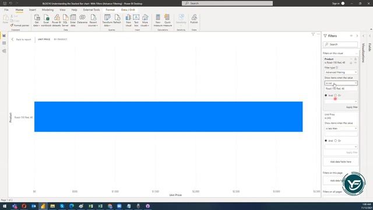Open Opera browser from taskbar
Image resolution: width=373 pixels, height=210 pixels.
(x=24, y=206)
